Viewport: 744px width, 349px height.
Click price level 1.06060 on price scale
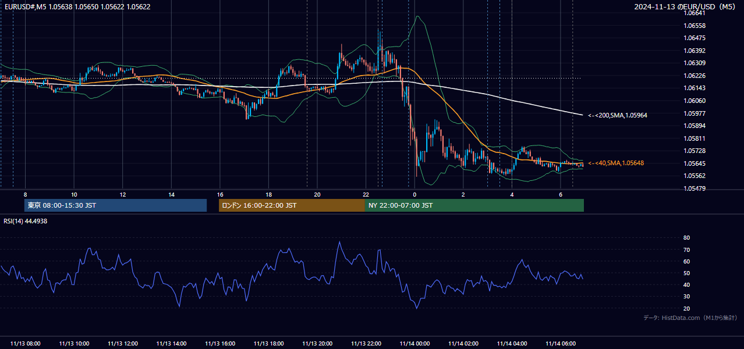[695, 101]
